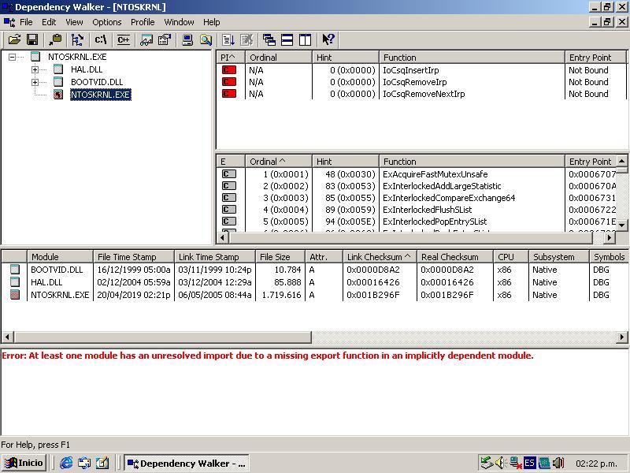
Task: Launch Internet Explorer from quick launch
Action: coord(66,463)
